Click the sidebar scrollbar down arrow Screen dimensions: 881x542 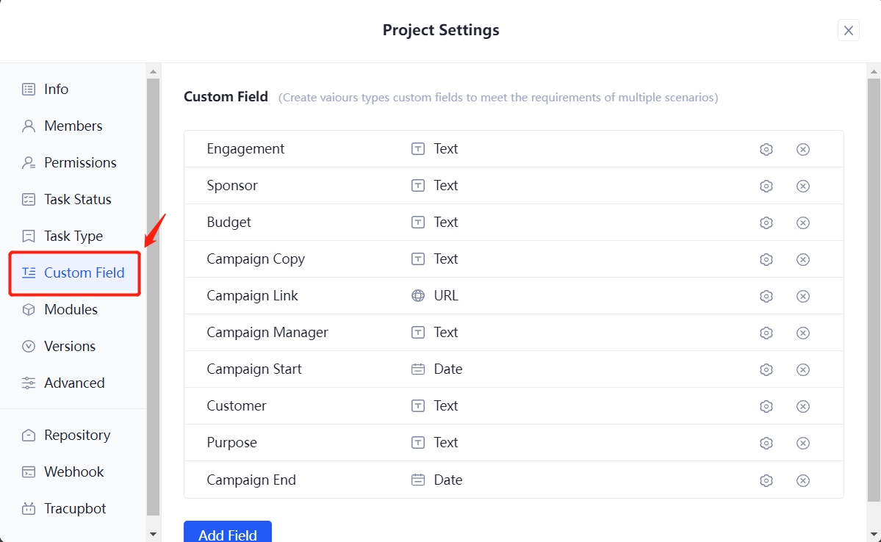click(153, 534)
